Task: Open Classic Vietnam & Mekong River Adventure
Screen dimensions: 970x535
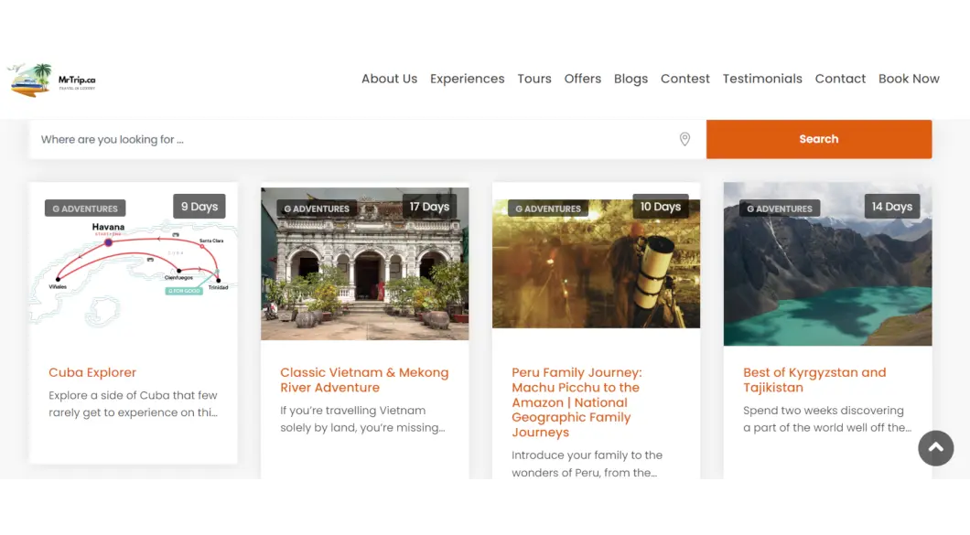Action: coord(364,380)
